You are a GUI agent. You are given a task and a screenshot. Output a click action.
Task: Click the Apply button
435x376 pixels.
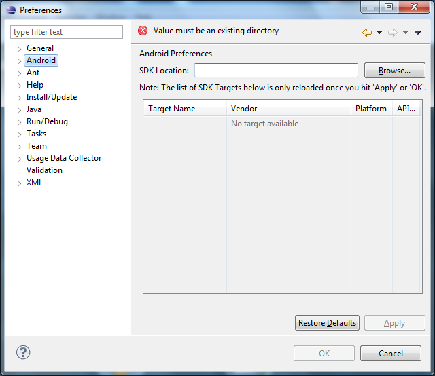tap(394, 323)
